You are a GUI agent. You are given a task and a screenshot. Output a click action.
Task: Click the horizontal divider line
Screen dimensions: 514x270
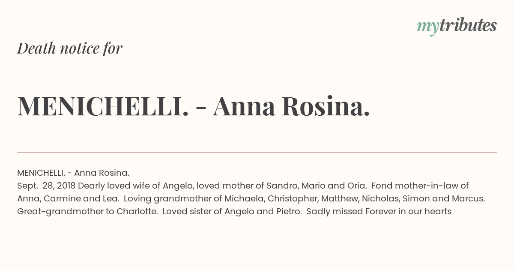(x=257, y=152)
